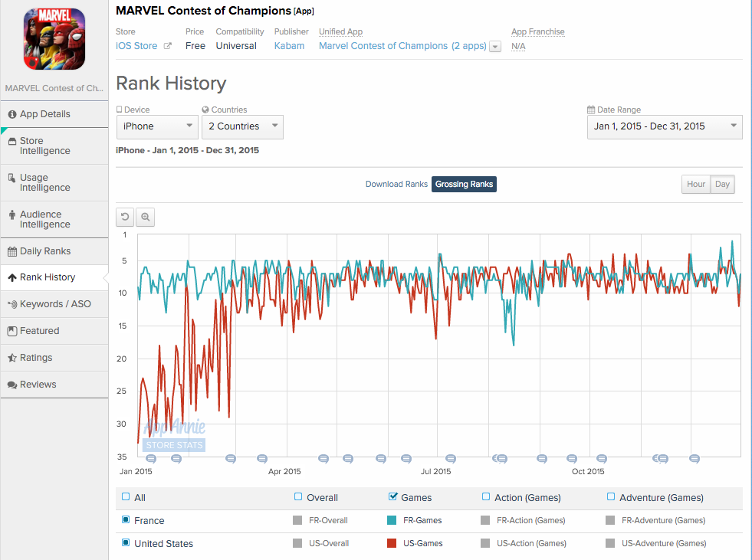Image resolution: width=752 pixels, height=560 pixels.
Task: Open the Kabam publisher link
Action: pos(289,46)
